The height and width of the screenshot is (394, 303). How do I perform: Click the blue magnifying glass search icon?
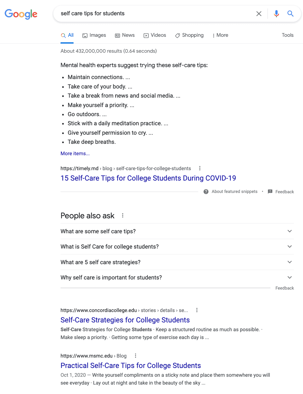pyautogui.click(x=290, y=14)
